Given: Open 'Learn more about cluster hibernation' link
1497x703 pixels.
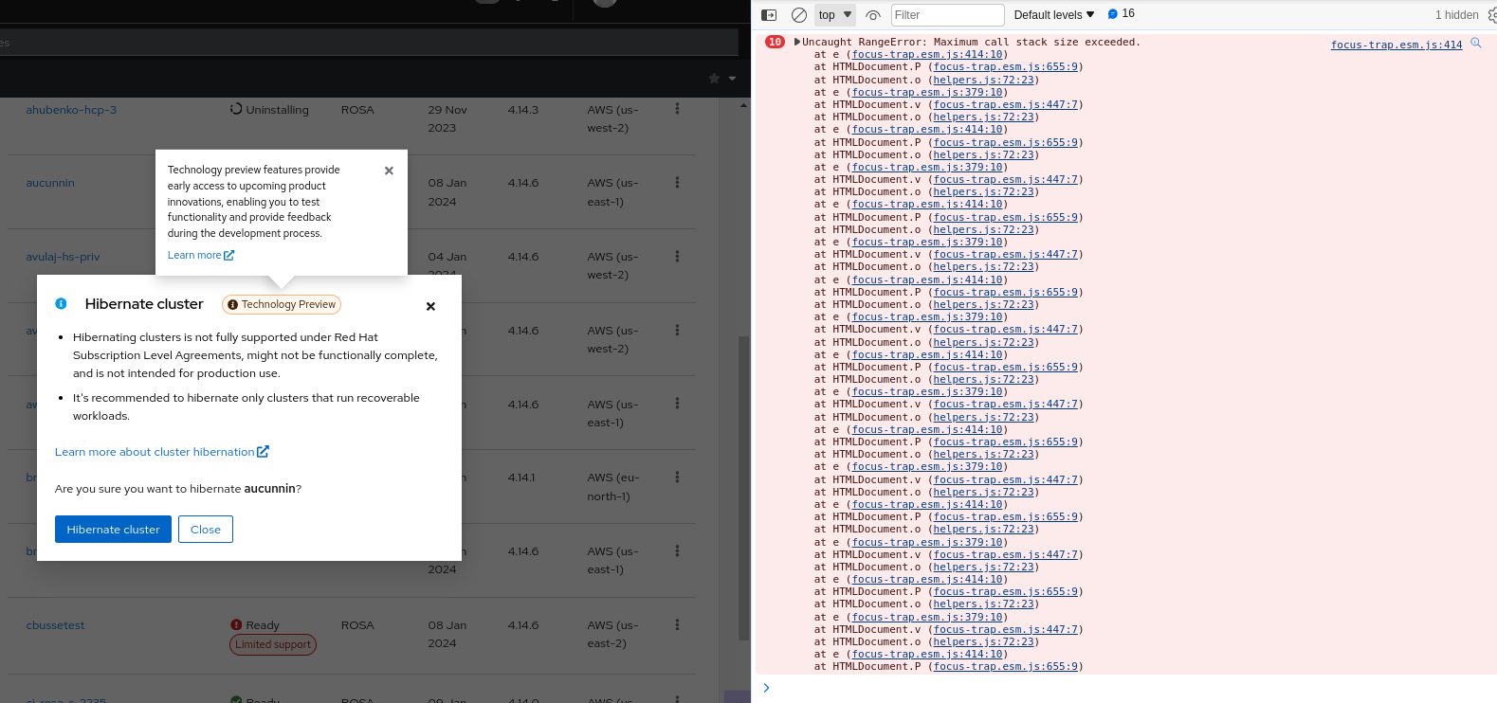Looking at the screenshot, I should pyautogui.click(x=162, y=452).
